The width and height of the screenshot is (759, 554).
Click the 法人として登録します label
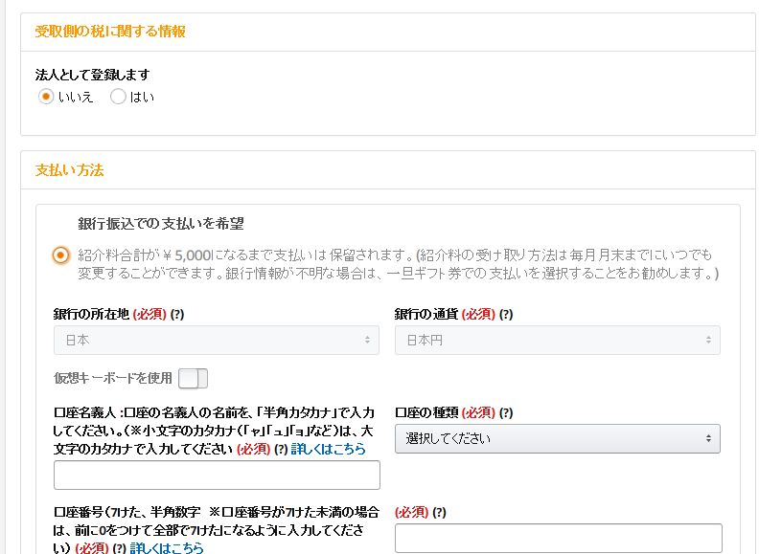click(92, 75)
